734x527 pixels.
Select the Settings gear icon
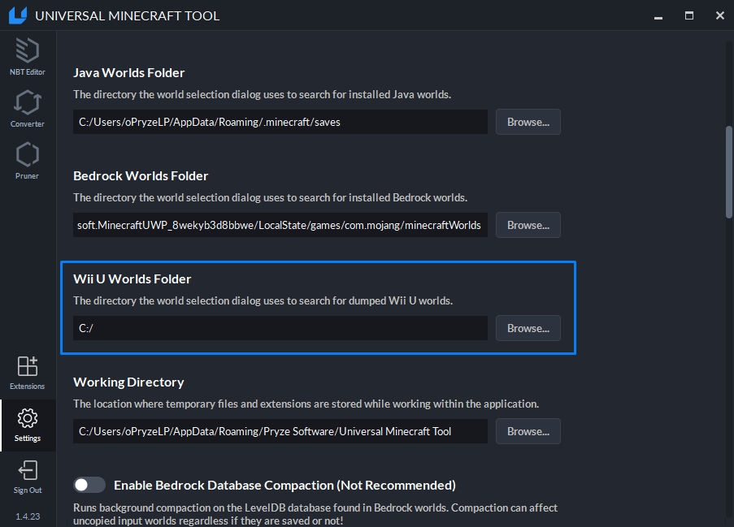coord(28,418)
